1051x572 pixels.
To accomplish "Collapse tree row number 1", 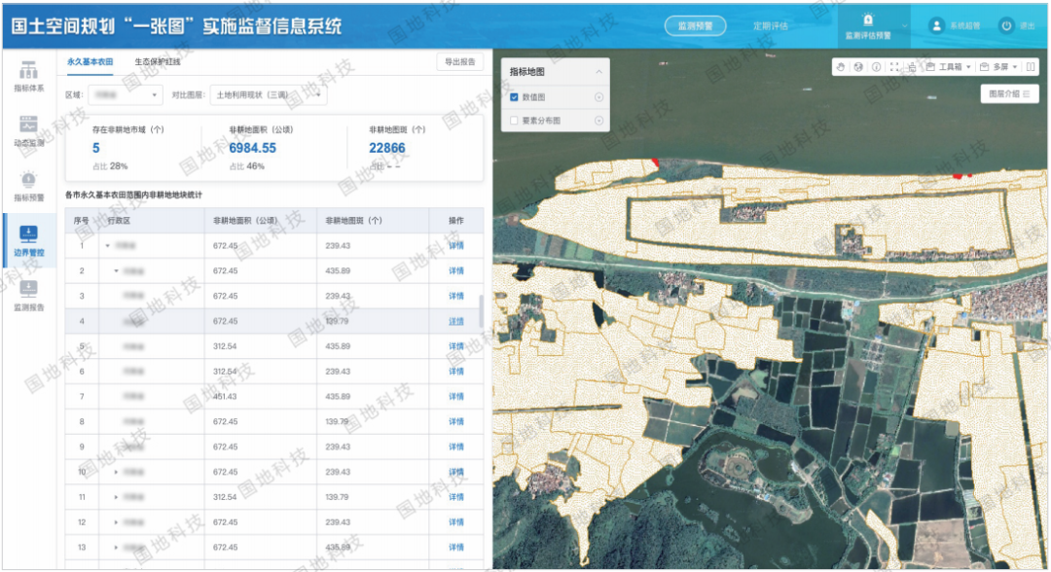I will pyautogui.click(x=107, y=246).
